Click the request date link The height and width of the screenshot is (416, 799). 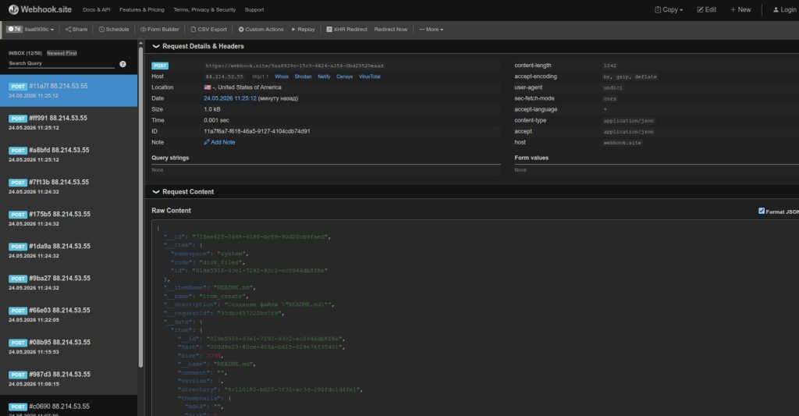[230, 98]
